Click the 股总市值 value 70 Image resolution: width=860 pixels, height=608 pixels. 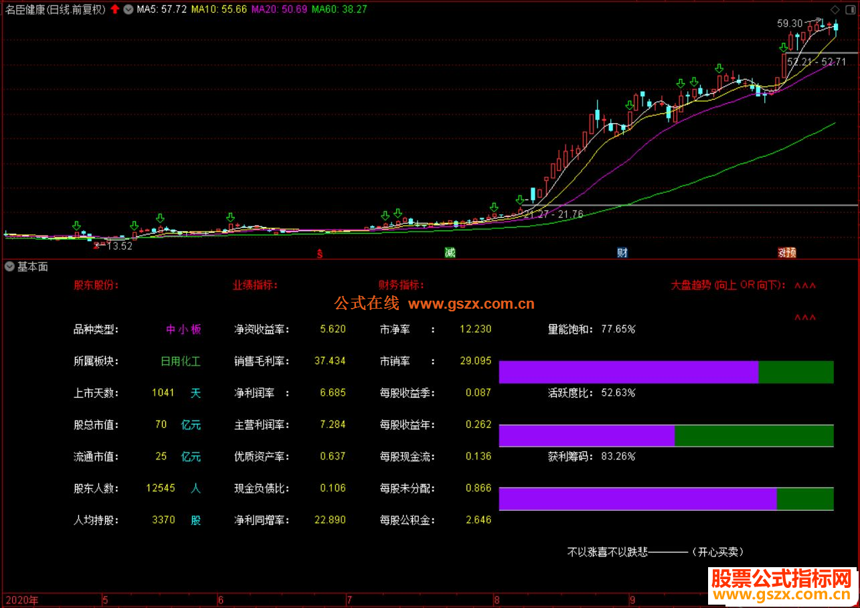[161, 425]
